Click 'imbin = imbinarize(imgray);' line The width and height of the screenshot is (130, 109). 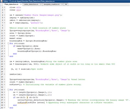coord(25,20)
